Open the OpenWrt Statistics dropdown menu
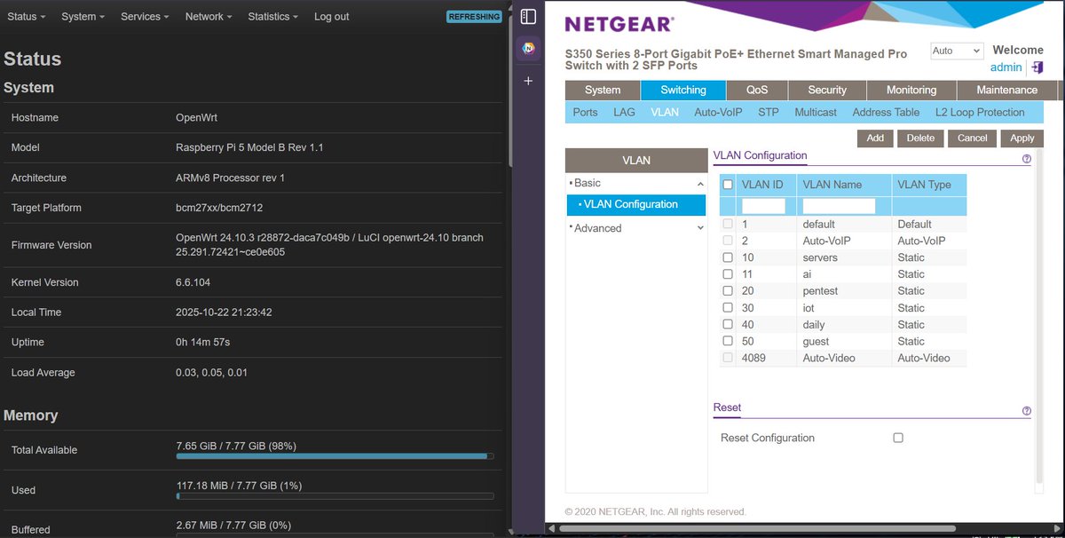 [x=272, y=16]
